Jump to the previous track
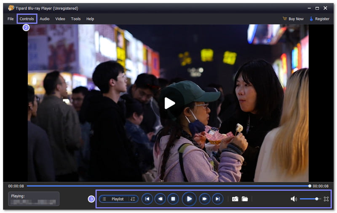Viewport: 337px width, 213px height. [x=147, y=199]
